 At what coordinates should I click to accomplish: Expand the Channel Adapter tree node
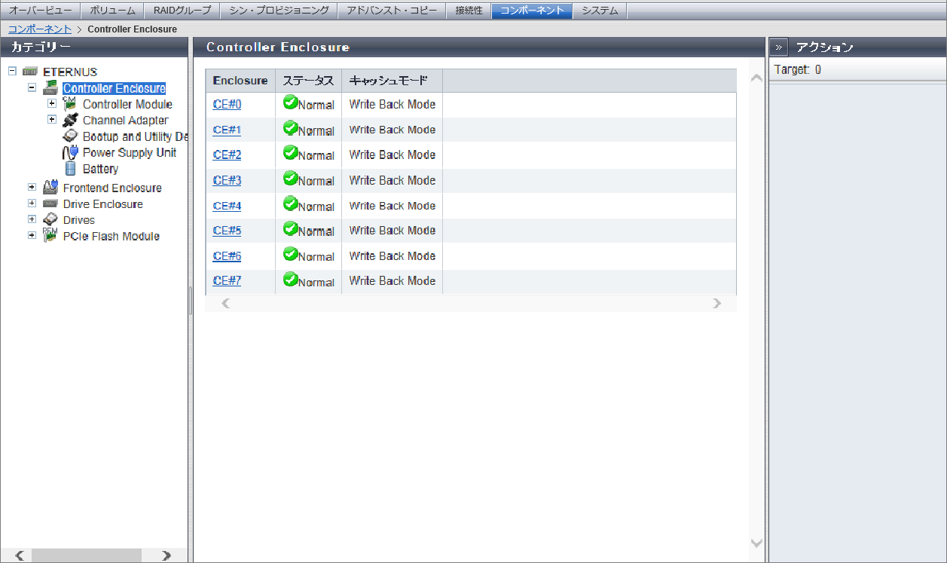(x=52, y=119)
